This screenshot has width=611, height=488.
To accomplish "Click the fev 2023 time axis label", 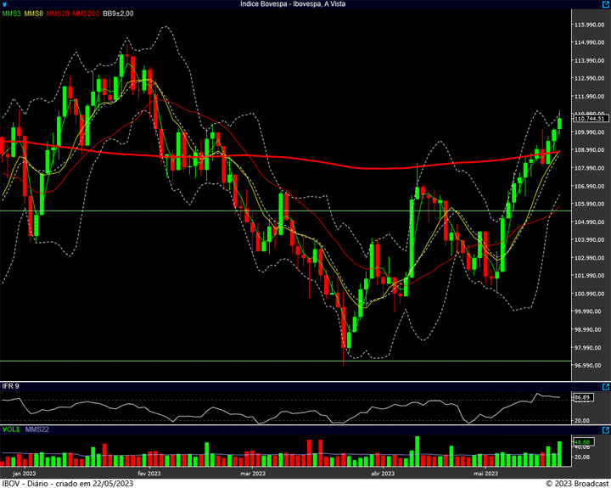I will pyautogui.click(x=149, y=474).
